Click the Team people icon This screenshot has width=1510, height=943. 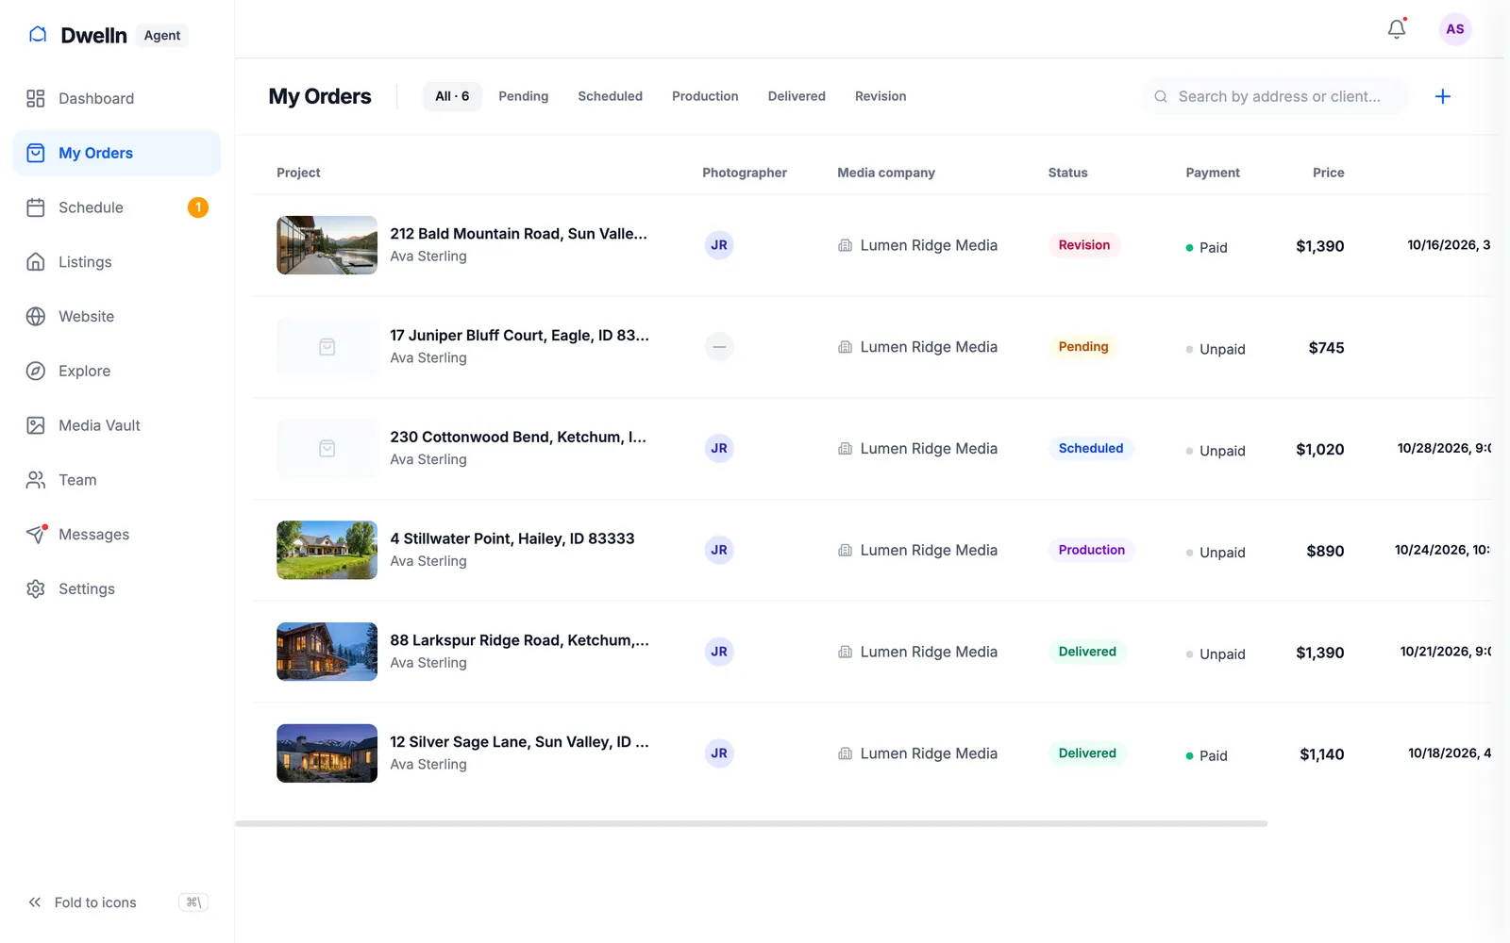click(36, 480)
